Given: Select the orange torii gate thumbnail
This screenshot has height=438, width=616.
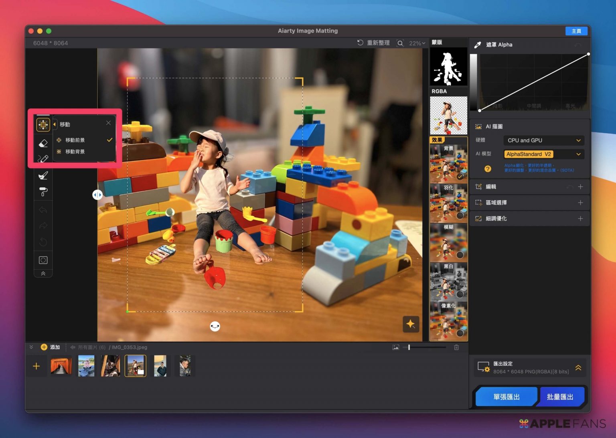Looking at the screenshot, I should pyautogui.click(x=61, y=366).
